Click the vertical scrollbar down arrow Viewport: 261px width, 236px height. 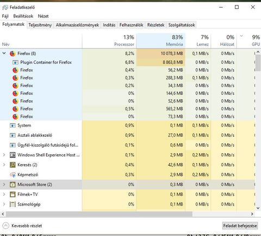(258, 208)
